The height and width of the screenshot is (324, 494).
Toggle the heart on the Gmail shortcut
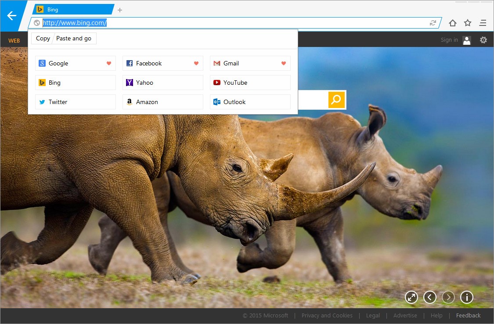coord(283,63)
